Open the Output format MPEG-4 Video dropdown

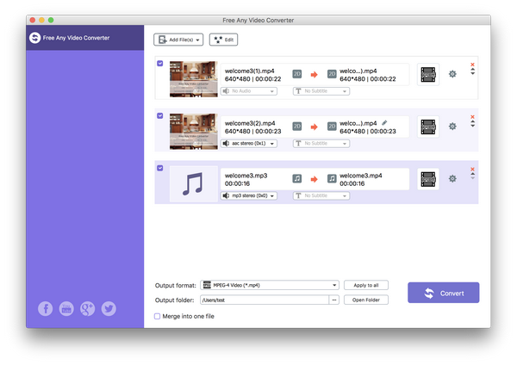(270, 285)
